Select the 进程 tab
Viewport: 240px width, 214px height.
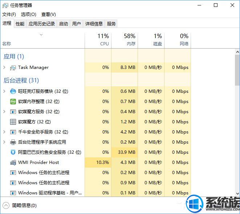tap(7, 23)
